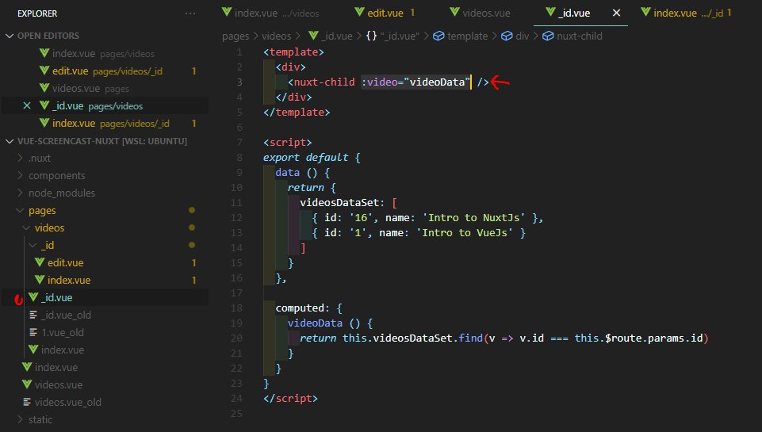The image size is (762, 432).
Task: Click 'Intro to VueJs' string in code
Action: [x=464, y=233]
